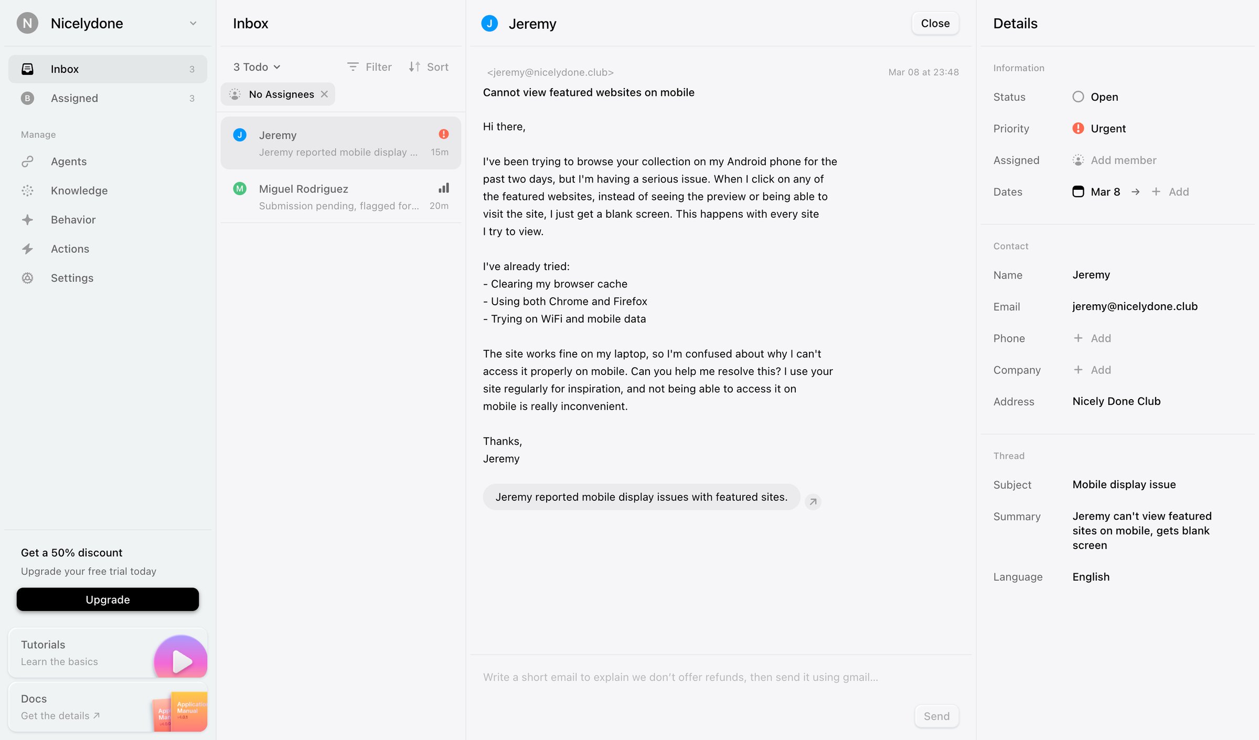Click the Behavior sparkle icon
This screenshot has width=1259, height=740.
27,220
